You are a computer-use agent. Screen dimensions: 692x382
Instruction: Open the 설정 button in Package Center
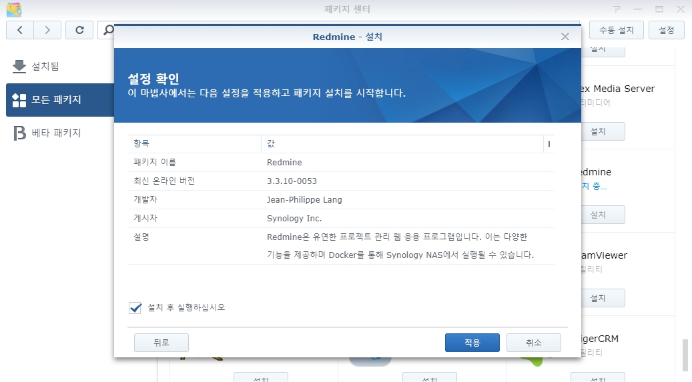667,30
